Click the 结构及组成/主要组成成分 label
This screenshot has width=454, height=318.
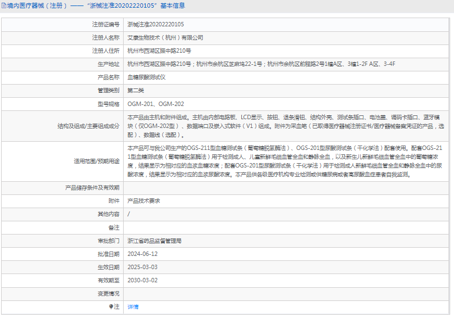point(88,126)
